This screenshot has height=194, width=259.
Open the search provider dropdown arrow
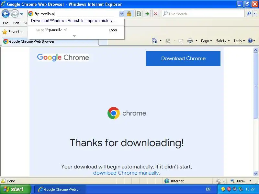[255, 14]
